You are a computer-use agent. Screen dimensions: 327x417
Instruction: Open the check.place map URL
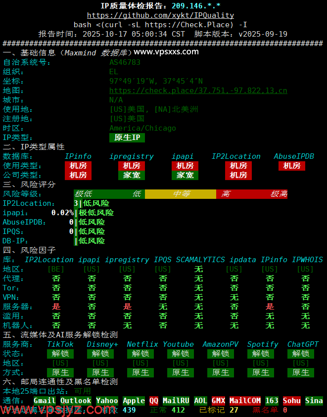198,91
